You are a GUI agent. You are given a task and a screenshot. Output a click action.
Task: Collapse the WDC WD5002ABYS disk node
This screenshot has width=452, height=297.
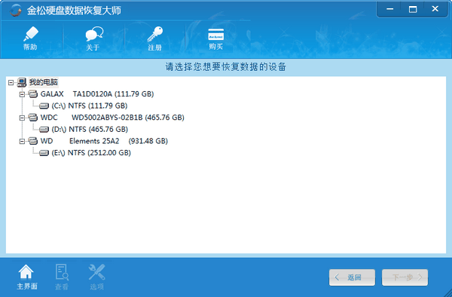[x=22, y=118]
